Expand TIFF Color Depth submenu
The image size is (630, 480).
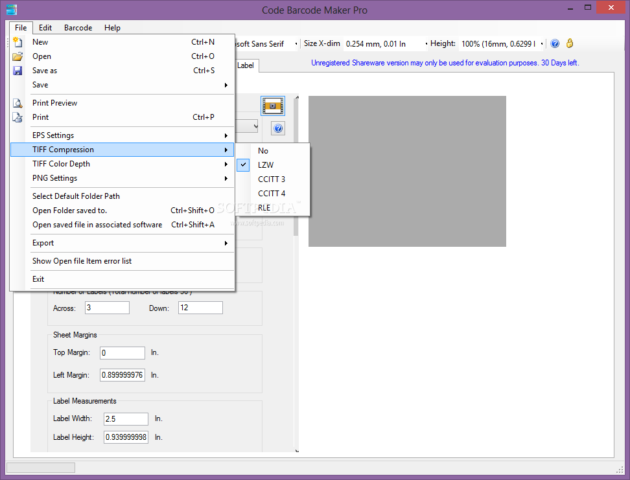point(122,164)
